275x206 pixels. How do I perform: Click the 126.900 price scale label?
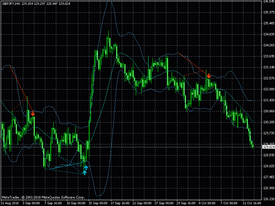pos(269,188)
